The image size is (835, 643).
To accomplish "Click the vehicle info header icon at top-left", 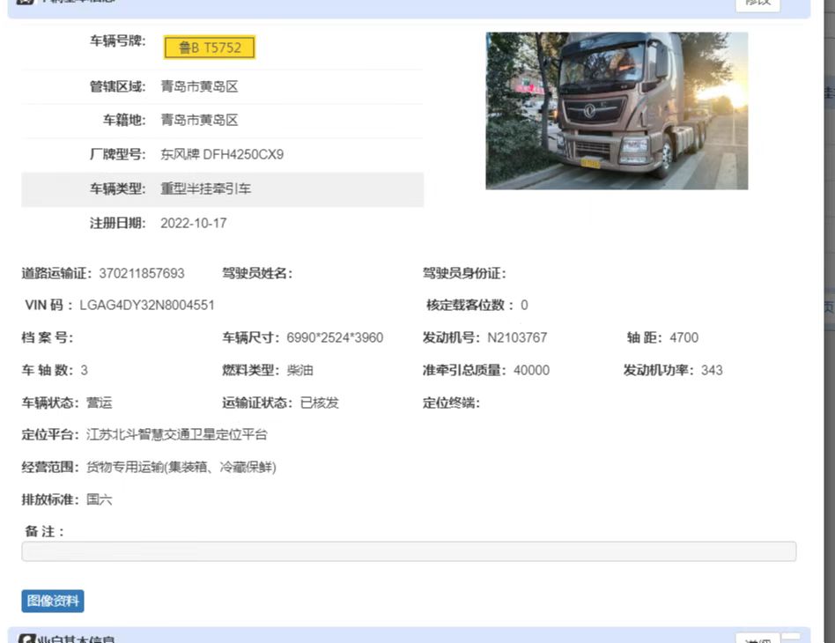I will 26,3.
